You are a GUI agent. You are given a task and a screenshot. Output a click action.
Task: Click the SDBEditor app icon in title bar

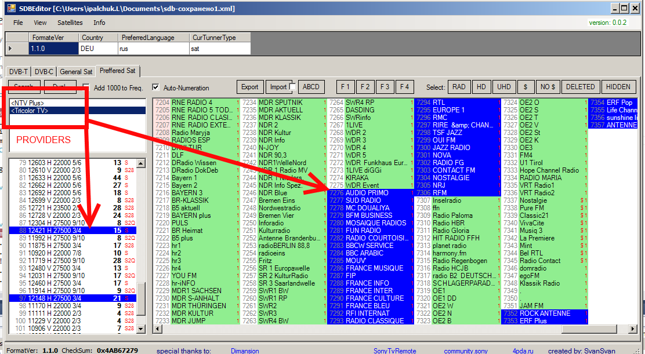tap(10, 8)
